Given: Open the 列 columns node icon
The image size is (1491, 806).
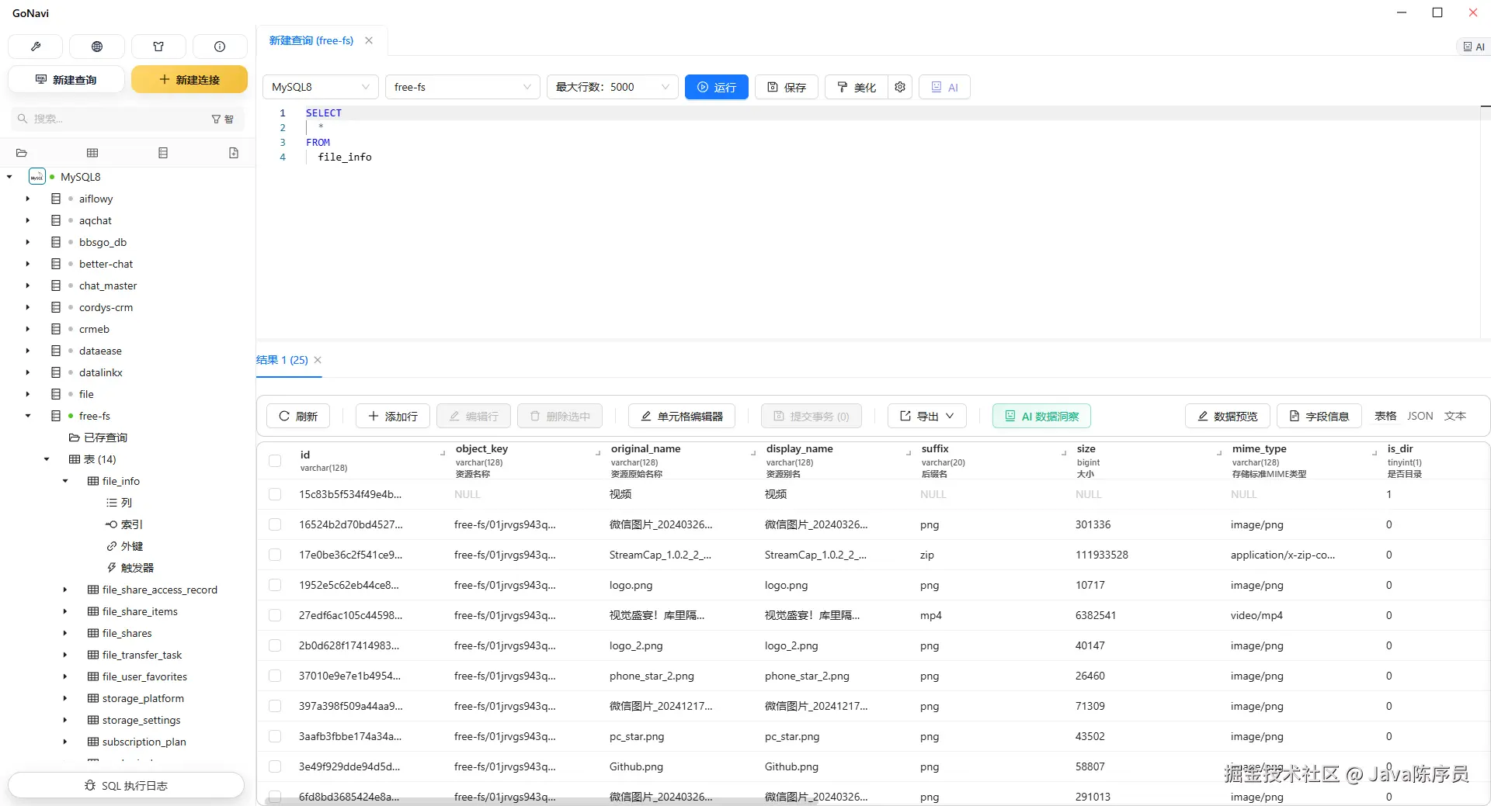Looking at the screenshot, I should [112, 503].
